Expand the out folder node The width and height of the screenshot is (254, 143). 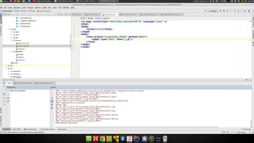tap(6, 66)
